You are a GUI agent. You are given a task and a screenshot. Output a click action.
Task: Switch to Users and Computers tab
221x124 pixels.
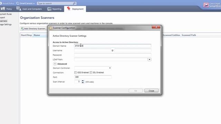pos(29,9)
